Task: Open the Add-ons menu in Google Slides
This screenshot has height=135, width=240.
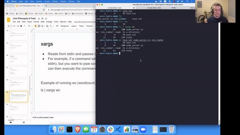Action: coord(63,22)
